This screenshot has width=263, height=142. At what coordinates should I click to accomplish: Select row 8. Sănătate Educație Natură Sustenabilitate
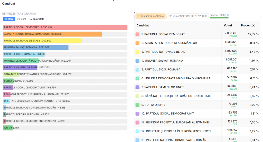[197, 96]
